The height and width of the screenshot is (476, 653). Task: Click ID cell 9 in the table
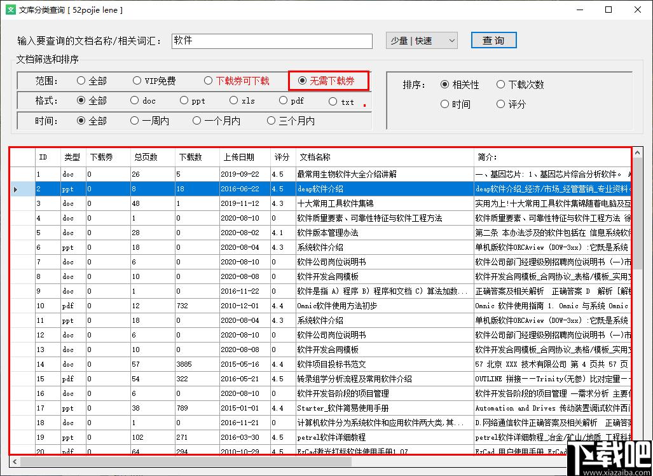click(48, 291)
